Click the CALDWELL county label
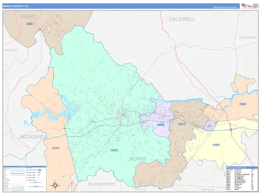Viewport: 261px width, 196px height. click(x=182, y=19)
